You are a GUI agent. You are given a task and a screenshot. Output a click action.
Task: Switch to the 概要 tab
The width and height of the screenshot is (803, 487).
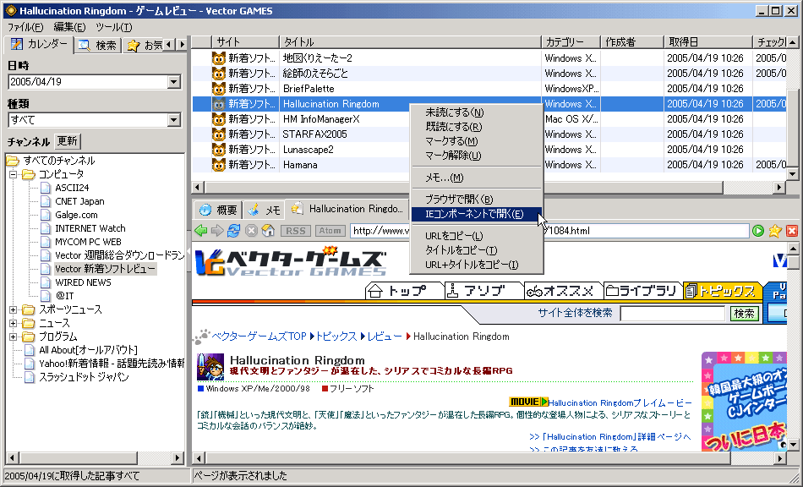click(x=219, y=210)
